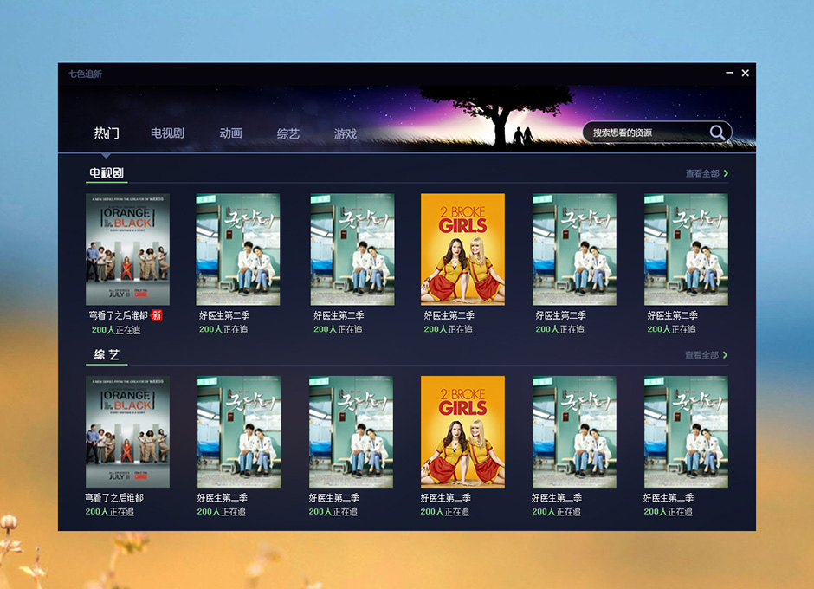Switch to the 热门 tab

[x=107, y=133]
